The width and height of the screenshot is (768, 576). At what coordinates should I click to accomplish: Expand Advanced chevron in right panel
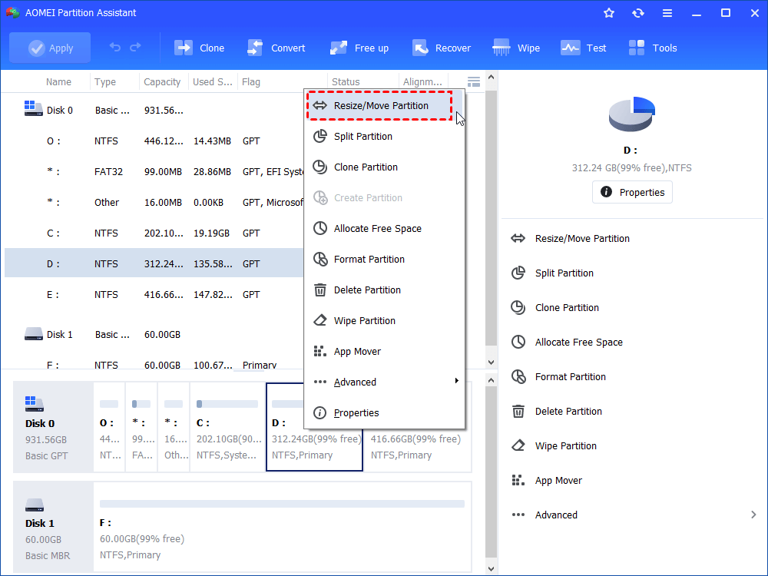[753, 515]
